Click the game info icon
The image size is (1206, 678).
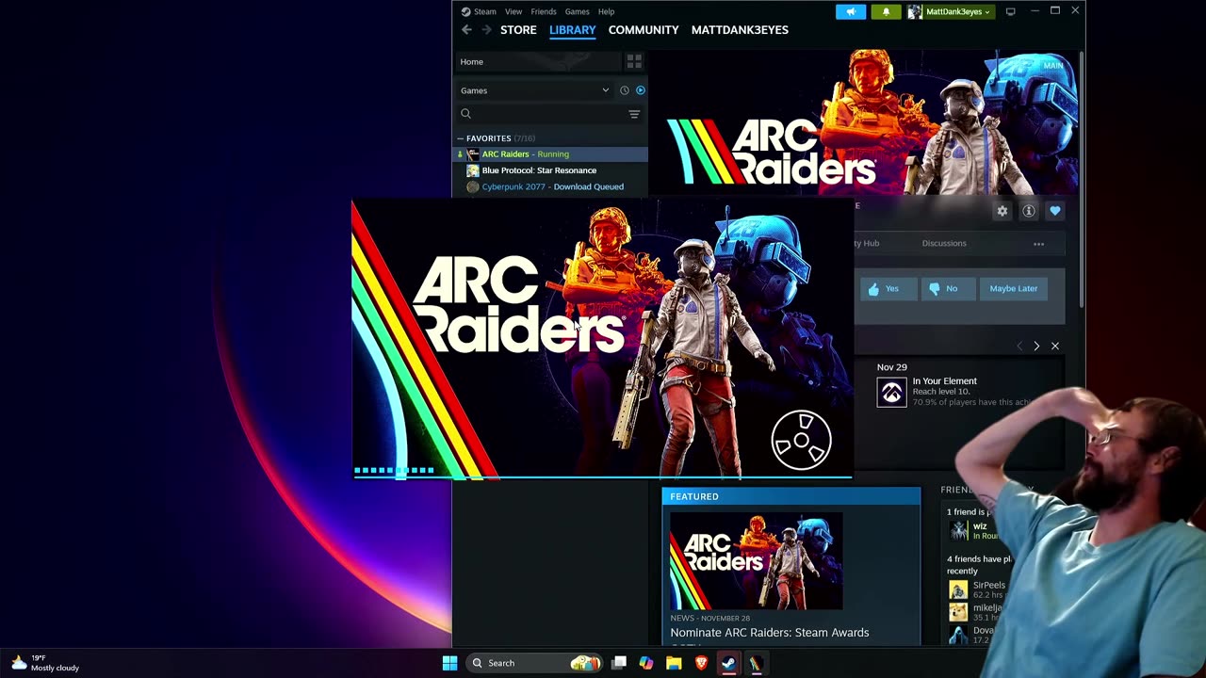(x=1029, y=211)
